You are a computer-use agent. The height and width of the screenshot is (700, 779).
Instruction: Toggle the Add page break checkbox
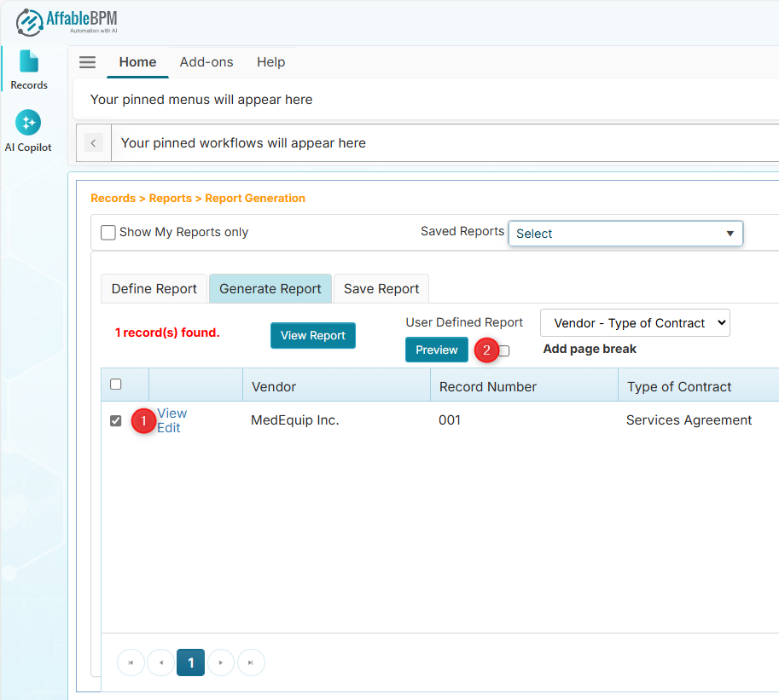503,350
